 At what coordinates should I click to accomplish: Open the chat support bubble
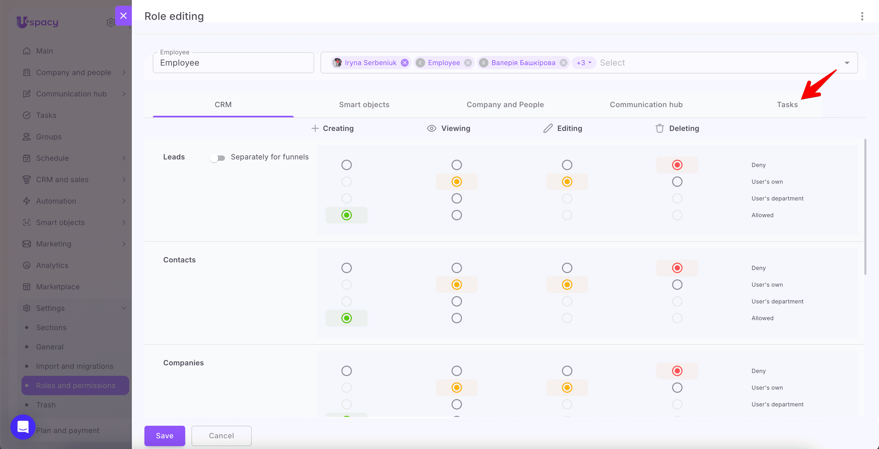click(x=23, y=427)
